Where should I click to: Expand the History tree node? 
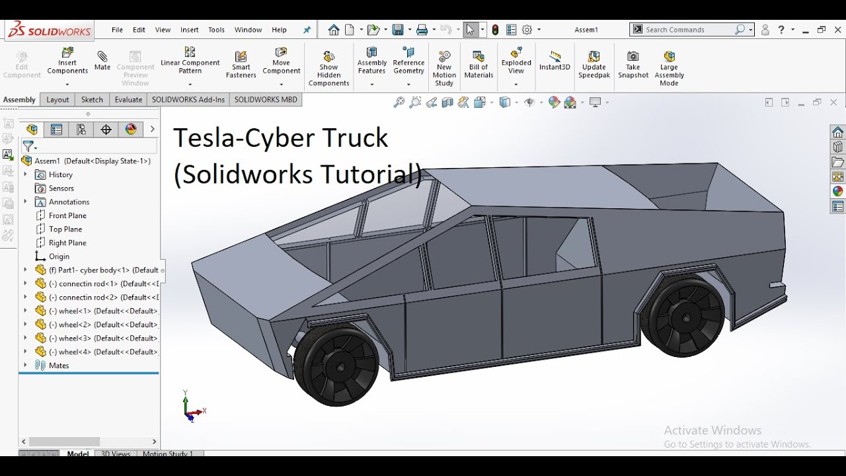25,175
